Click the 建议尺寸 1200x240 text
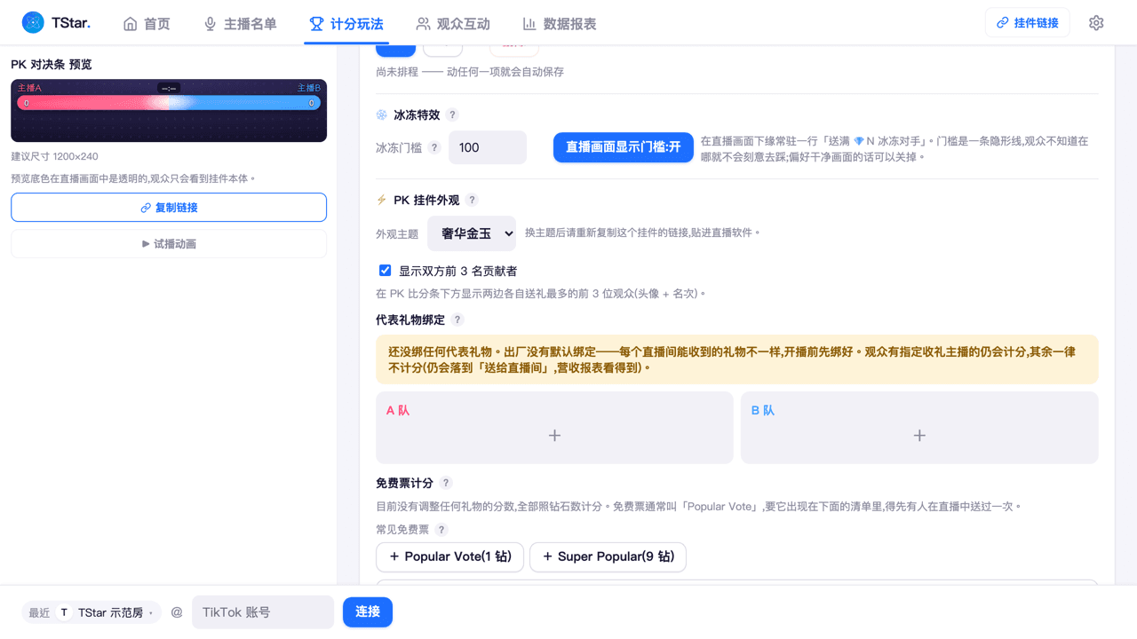 pyautogui.click(x=54, y=157)
